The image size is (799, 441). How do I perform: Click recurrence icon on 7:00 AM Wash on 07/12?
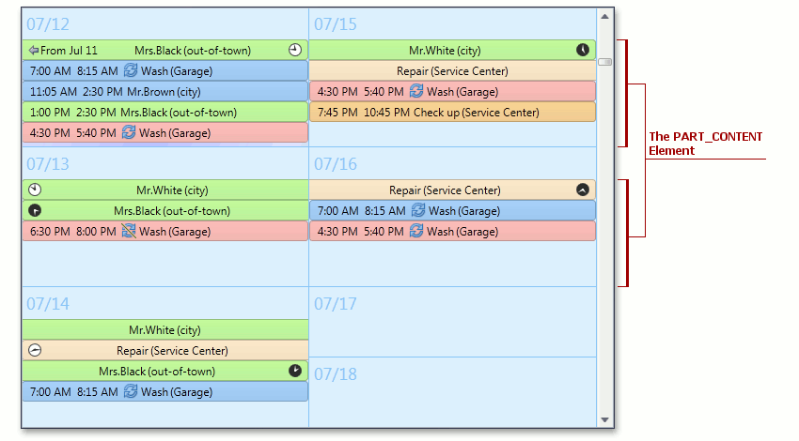coord(130,70)
